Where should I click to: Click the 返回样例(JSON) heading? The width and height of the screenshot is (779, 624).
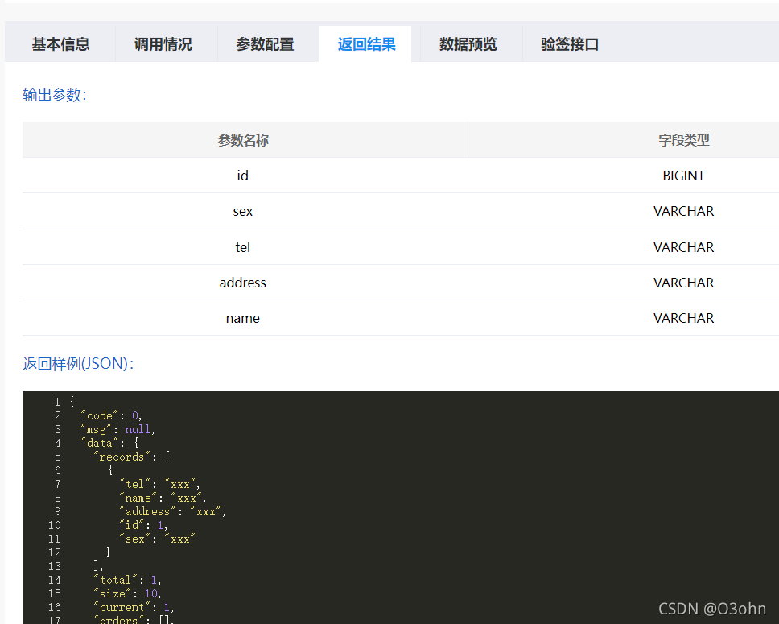click(x=78, y=363)
